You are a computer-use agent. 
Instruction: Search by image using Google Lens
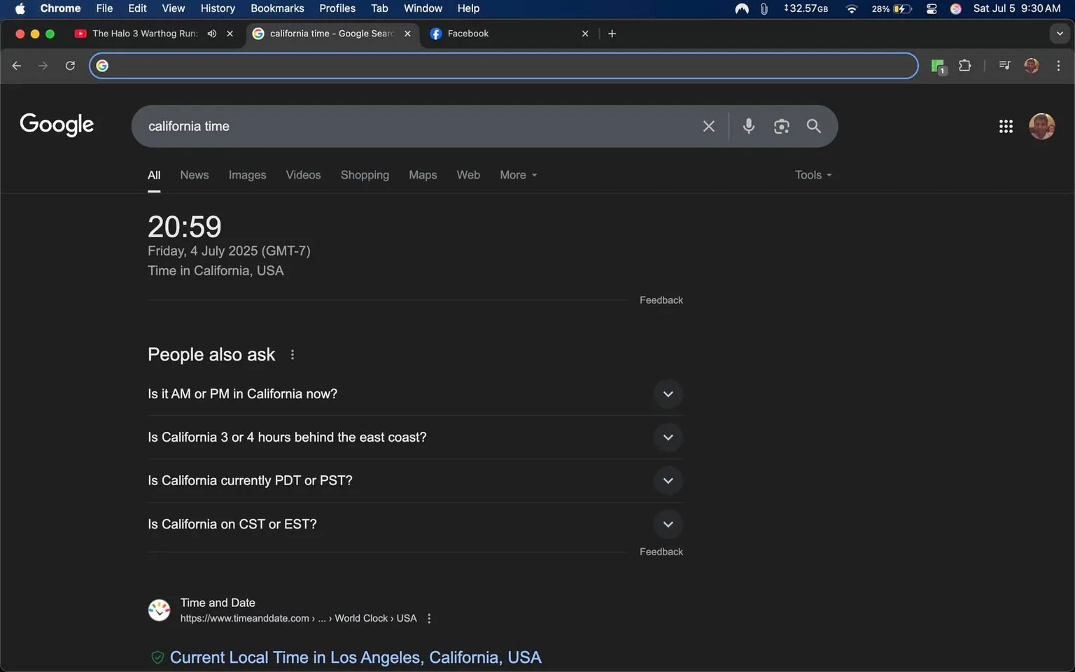[x=781, y=127]
